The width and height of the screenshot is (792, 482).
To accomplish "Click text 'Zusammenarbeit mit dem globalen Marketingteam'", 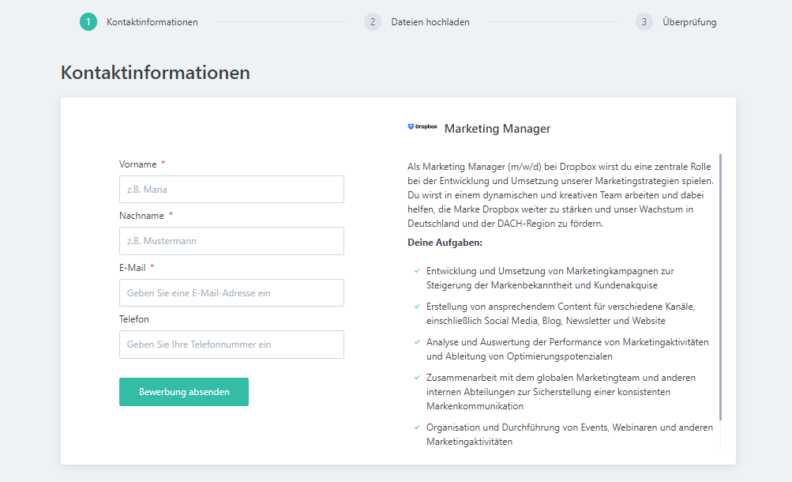I will coord(533,378).
